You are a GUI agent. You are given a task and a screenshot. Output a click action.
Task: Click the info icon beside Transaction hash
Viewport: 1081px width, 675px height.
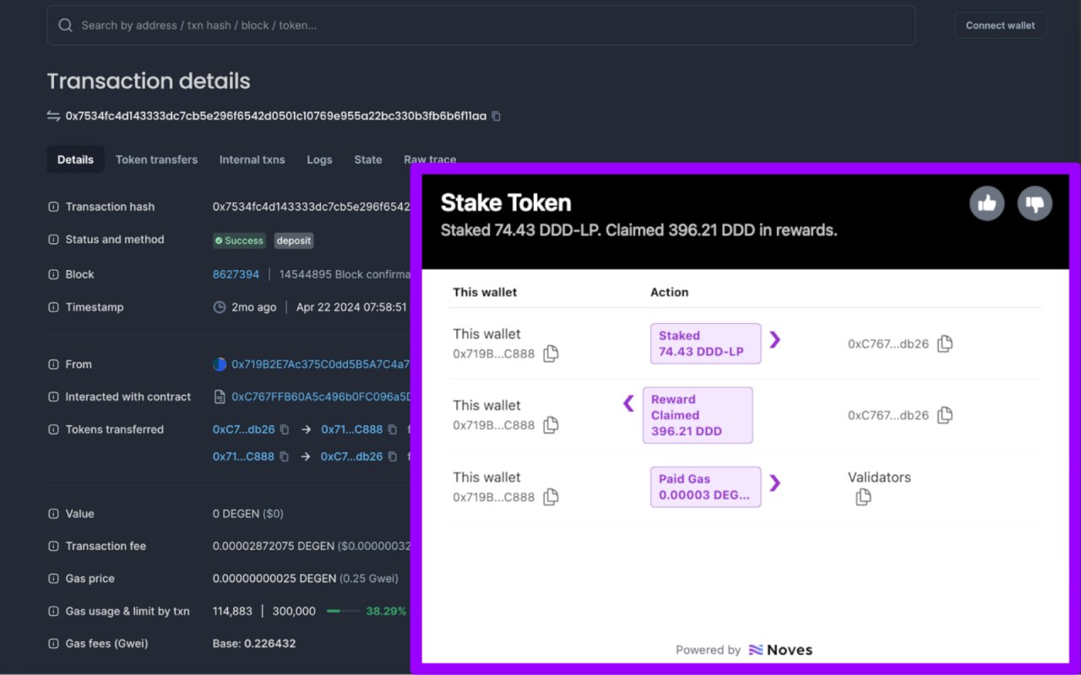click(53, 207)
